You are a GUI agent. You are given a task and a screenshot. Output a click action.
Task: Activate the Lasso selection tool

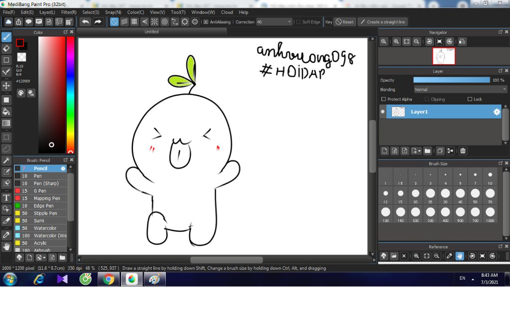[6, 149]
